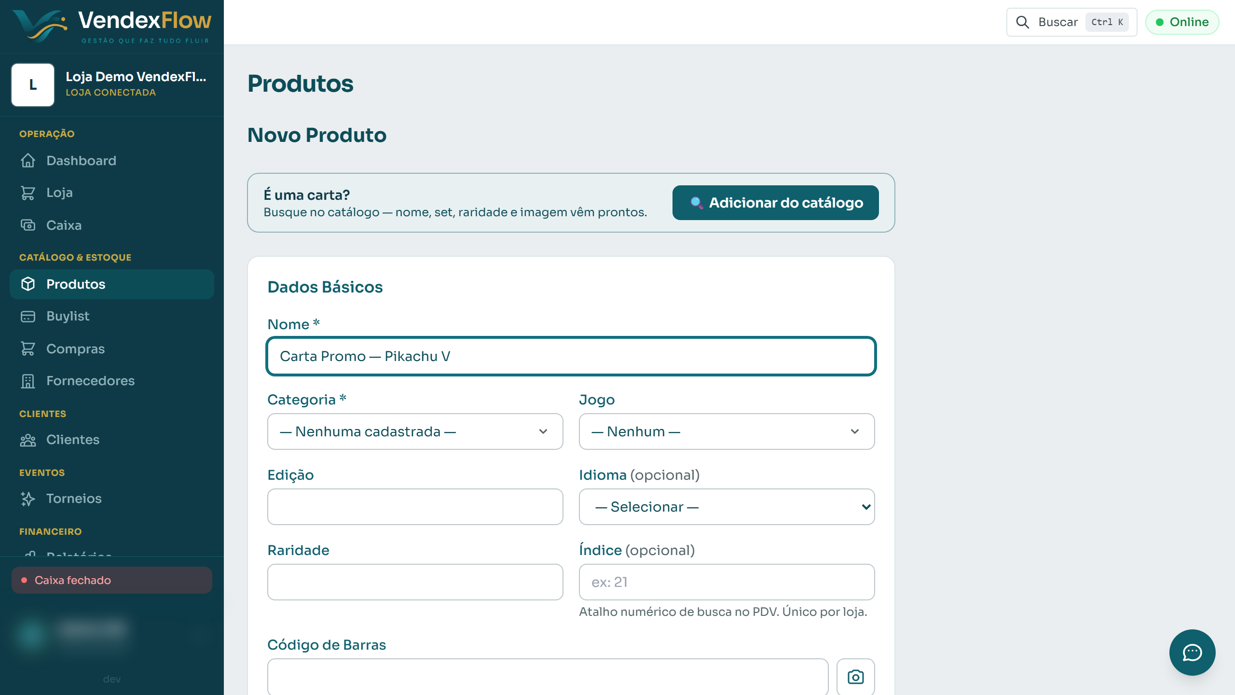Focus the Índice input field
This screenshot has height=695, width=1235.
(x=727, y=582)
